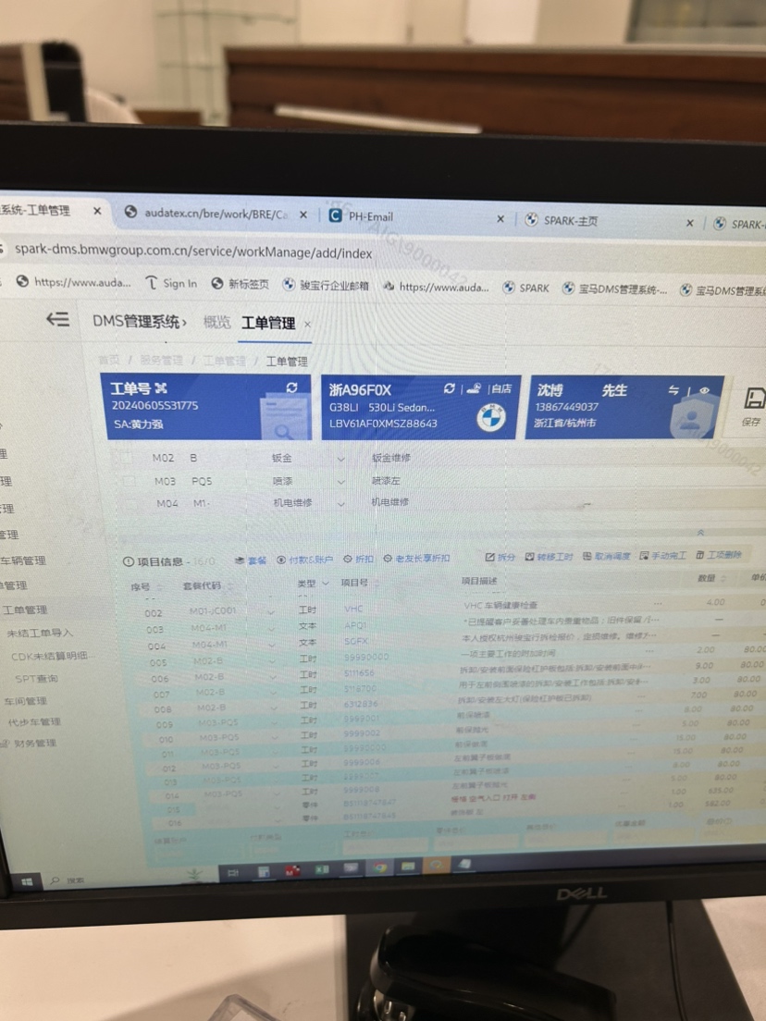
Task: Select the VHC 车辆健康检查 row description
Action: pos(500,605)
